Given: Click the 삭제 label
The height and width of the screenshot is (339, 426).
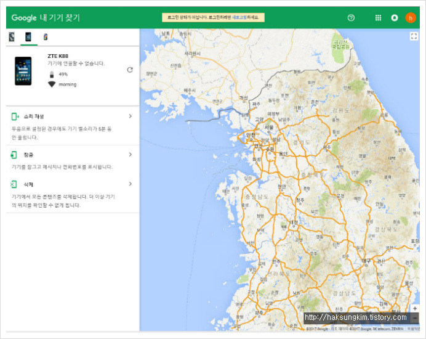Looking at the screenshot, I should click(28, 184).
